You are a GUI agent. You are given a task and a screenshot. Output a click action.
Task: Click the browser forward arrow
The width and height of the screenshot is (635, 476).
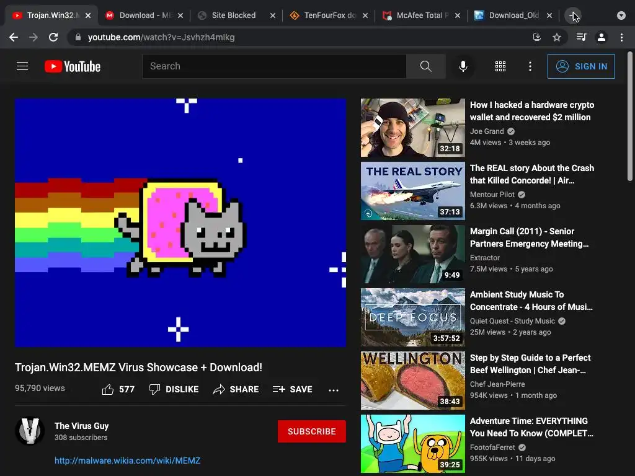pos(33,37)
